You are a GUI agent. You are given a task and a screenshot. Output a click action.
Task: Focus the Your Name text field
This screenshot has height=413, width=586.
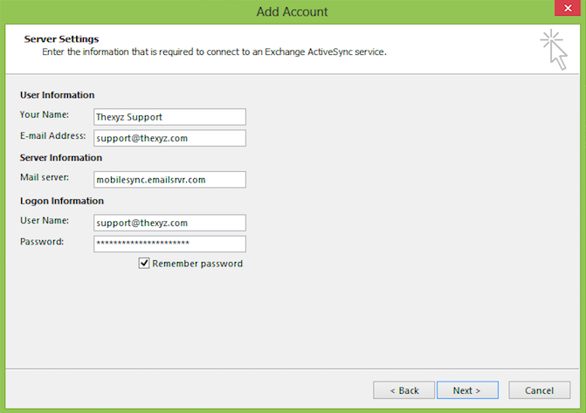pyautogui.click(x=169, y=117)
